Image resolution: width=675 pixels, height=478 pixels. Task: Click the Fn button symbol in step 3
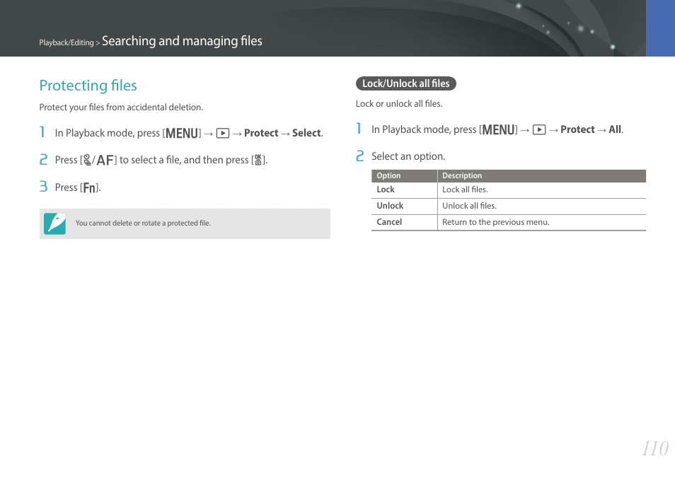coord(89,188)
